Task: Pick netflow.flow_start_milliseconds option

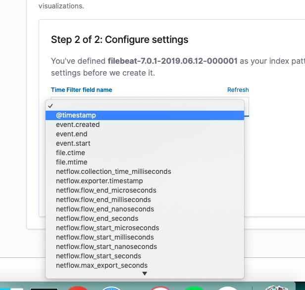Action: tap(145, 237)
